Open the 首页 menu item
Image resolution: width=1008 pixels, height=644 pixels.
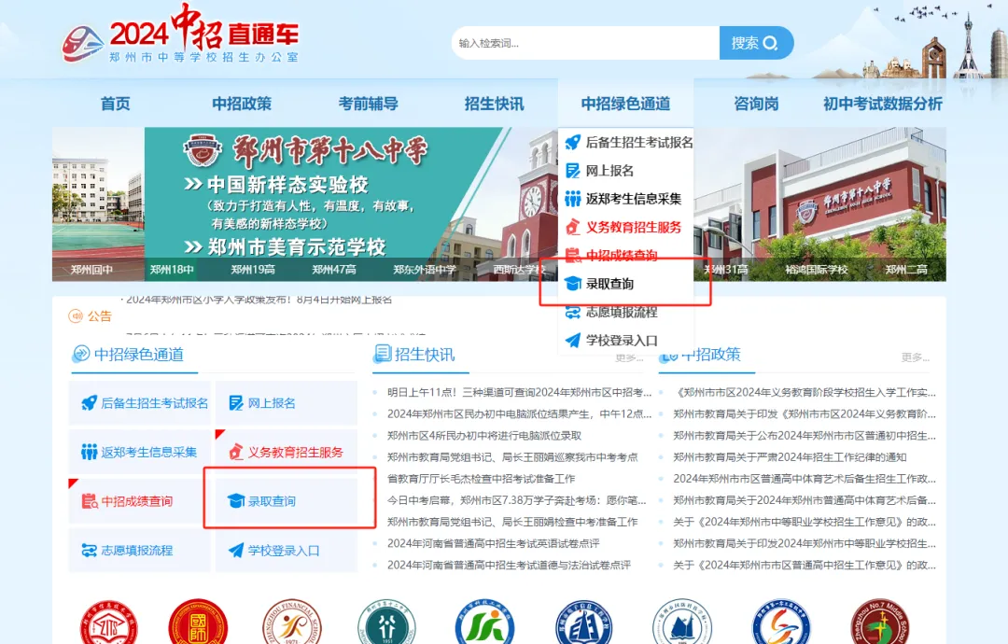pos(114,104)
